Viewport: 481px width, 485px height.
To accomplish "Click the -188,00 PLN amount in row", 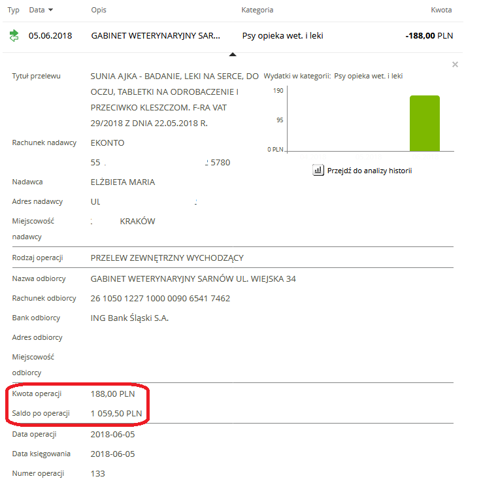I will coord(429,36).
